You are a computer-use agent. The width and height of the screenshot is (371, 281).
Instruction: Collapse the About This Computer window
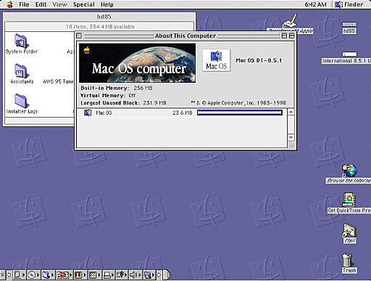[x=291, y=36]
